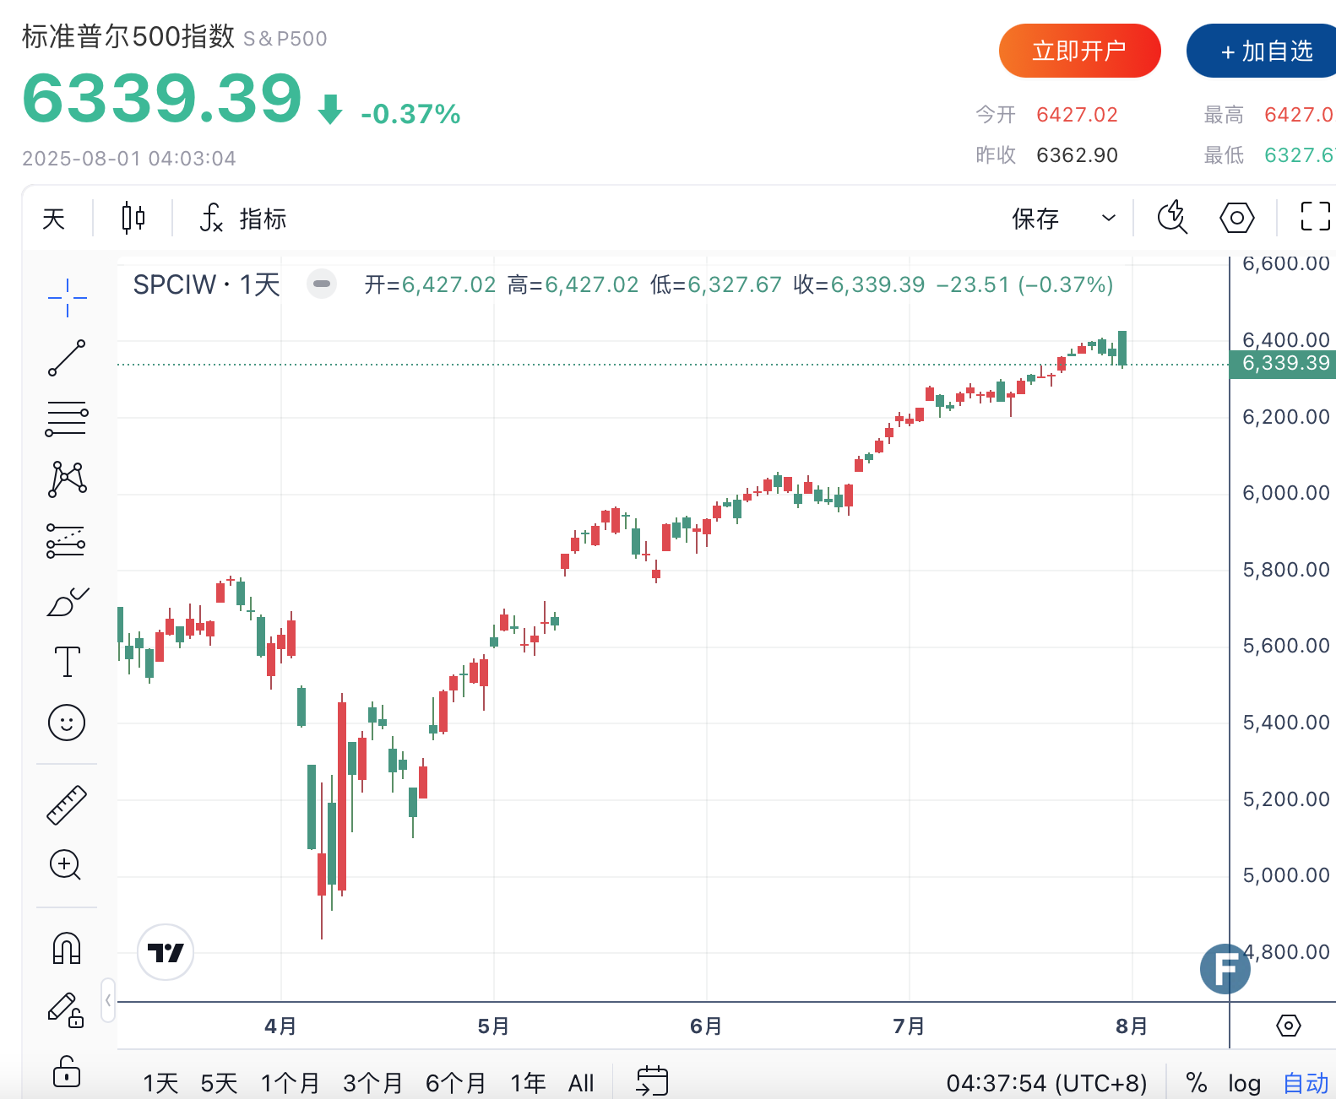Collapse the SPCIW legend with the minus button
The height and width of the screenshot is (1099, 1336).
[322, 284]
